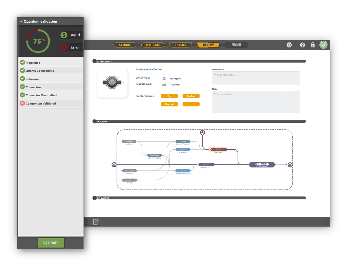Toggle the Properties validation check
This screenshot has height=267, width=344.
click(22, 62)
